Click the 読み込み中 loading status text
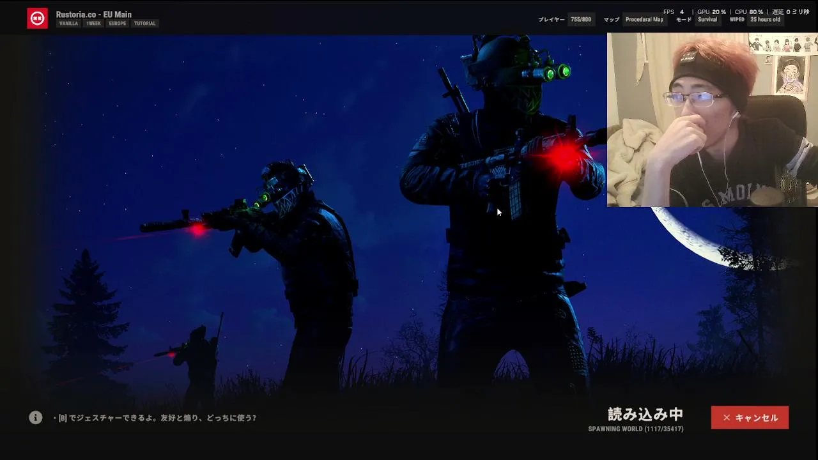This screenshot has height=460, width=818. tap(645, 415)
